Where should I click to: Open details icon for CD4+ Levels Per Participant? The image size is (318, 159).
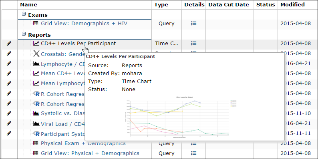click(194, 43)
